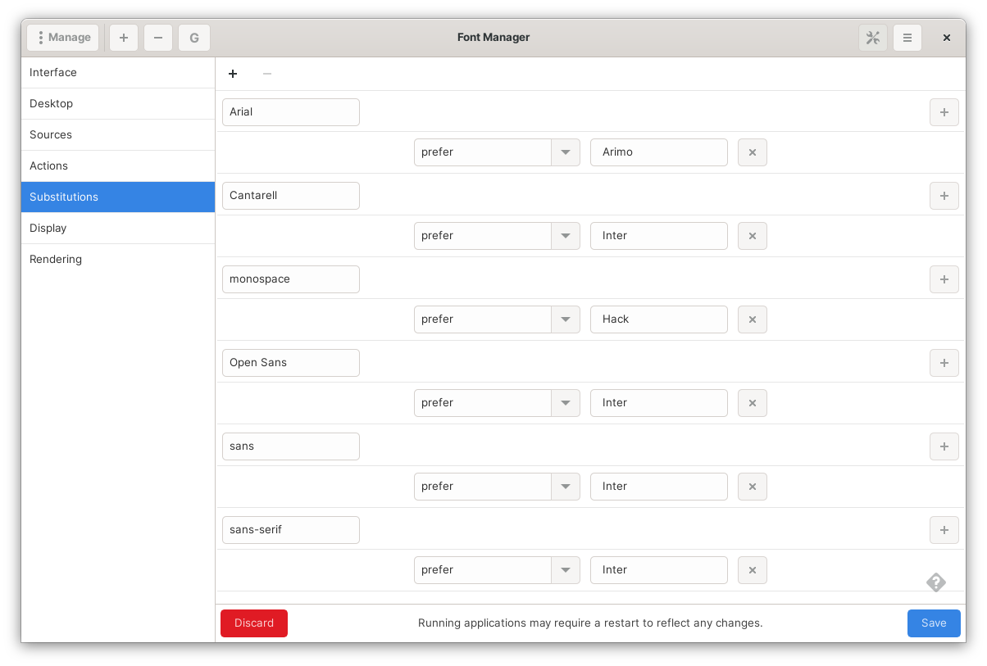Switch to the Rendering section
This screenshot has width=987, height=666.
click(x=56, y=259)
